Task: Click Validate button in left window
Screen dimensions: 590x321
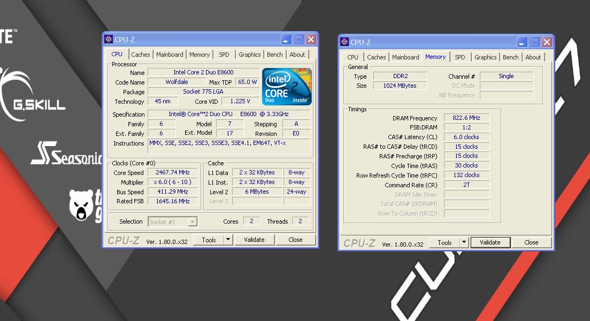Action: 254,240
